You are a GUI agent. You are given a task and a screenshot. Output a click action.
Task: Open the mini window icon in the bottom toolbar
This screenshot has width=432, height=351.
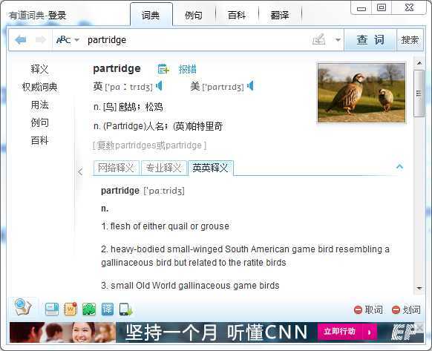coord(52,309)
